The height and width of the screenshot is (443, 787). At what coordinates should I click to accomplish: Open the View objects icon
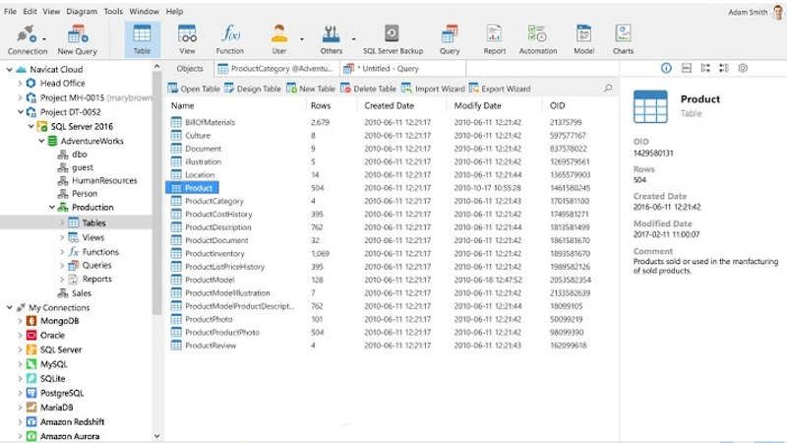187,39
